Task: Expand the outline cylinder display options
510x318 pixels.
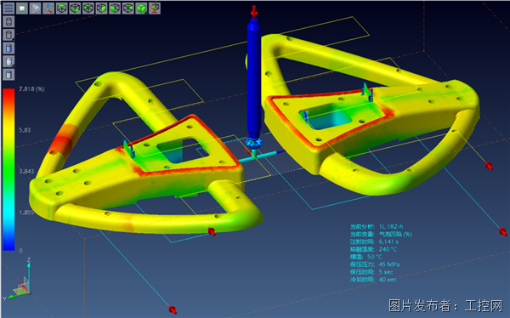Action: 8,35
